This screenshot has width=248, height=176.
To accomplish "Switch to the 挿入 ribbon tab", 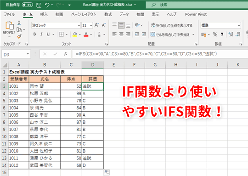I will [44, 14].
